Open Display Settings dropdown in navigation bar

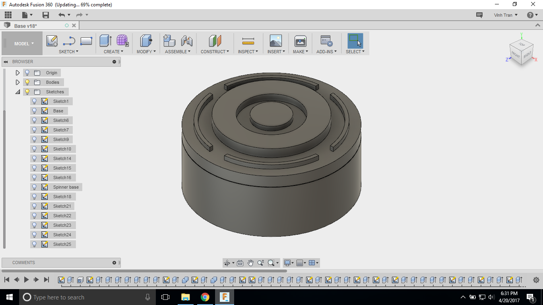289,263
